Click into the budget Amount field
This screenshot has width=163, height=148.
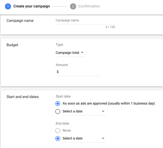[x=79, y=72]
